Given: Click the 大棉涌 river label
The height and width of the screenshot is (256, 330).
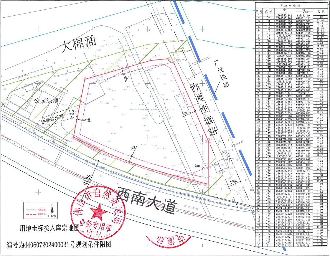Looking at the screenshot, I should 78,44.
